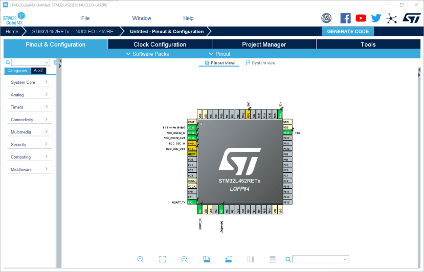This screenshot has height=272, width=424.
Task: Click the horizontal split layout icon
Action: coord(273,259)
